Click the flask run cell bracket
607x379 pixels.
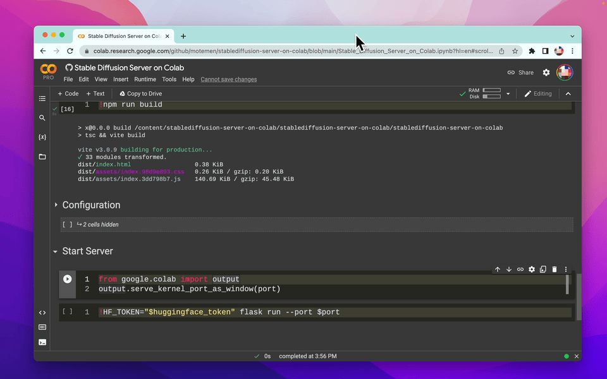point(68,311)
